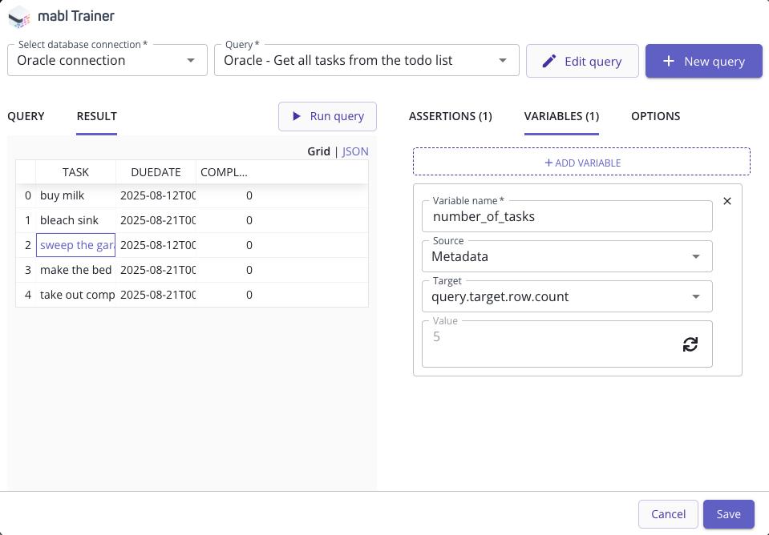This screenshot has height=535, width=769.
Task: Click the refresh icon in Value field
Action: click(690, 344)
